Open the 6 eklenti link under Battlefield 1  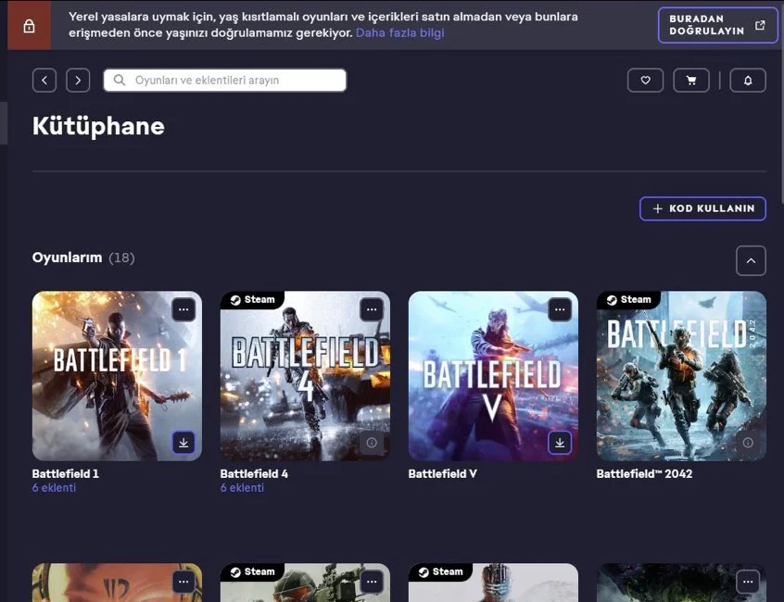click(54, 488)
